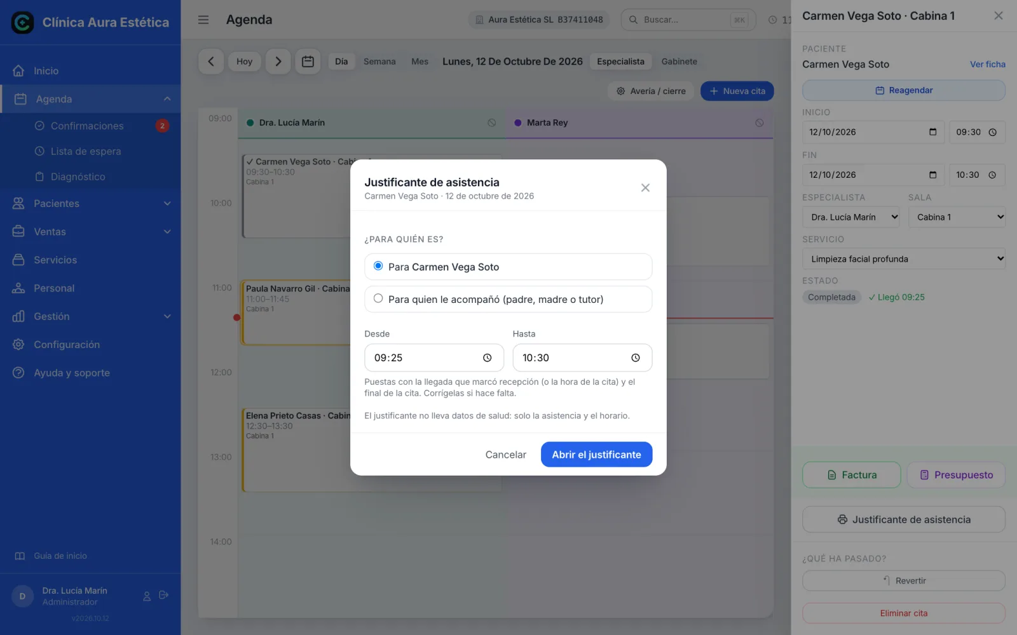Click the Reagendar button
This screenshot has height=635, width=1017.
click(903, 90)
